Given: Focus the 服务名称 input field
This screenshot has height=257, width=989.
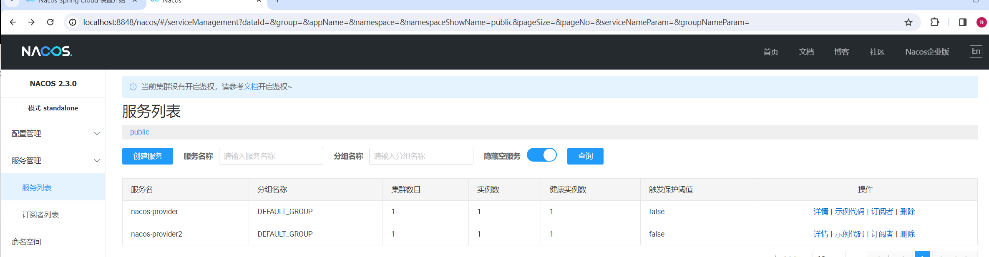Looking at the screenshot, I should 271,156.
